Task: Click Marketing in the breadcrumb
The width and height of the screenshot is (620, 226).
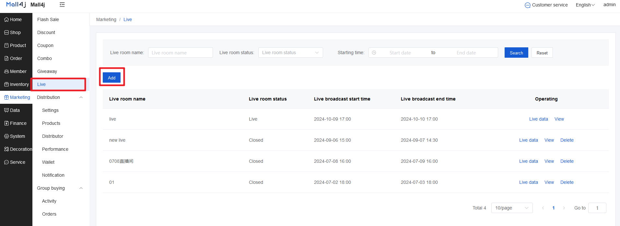Action: pyautogui.click(x=106, y=19)
